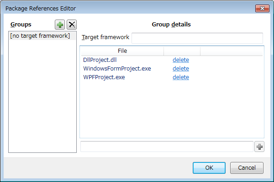Close the Package References Editor window

(x=262, y=8)
